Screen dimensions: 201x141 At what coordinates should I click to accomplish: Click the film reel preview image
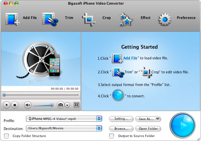[x=39, y=60]
